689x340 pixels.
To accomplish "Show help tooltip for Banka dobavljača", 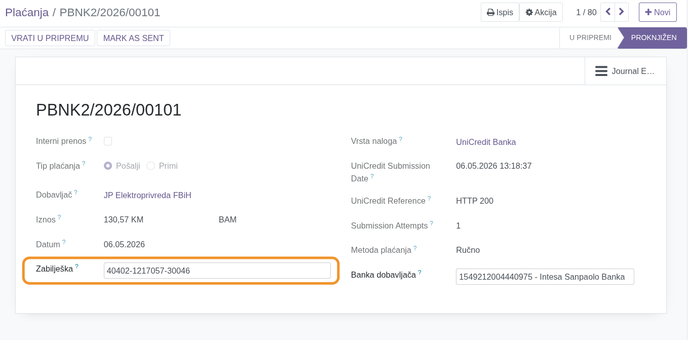I will tap(419, 273).
